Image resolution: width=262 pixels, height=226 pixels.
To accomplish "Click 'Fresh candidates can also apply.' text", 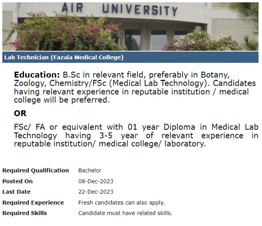I will [121, 203].
